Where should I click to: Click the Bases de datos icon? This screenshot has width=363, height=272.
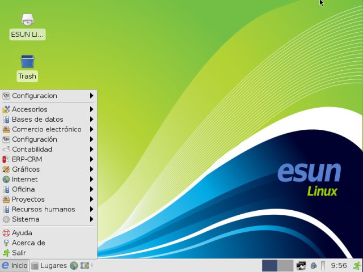6,120
